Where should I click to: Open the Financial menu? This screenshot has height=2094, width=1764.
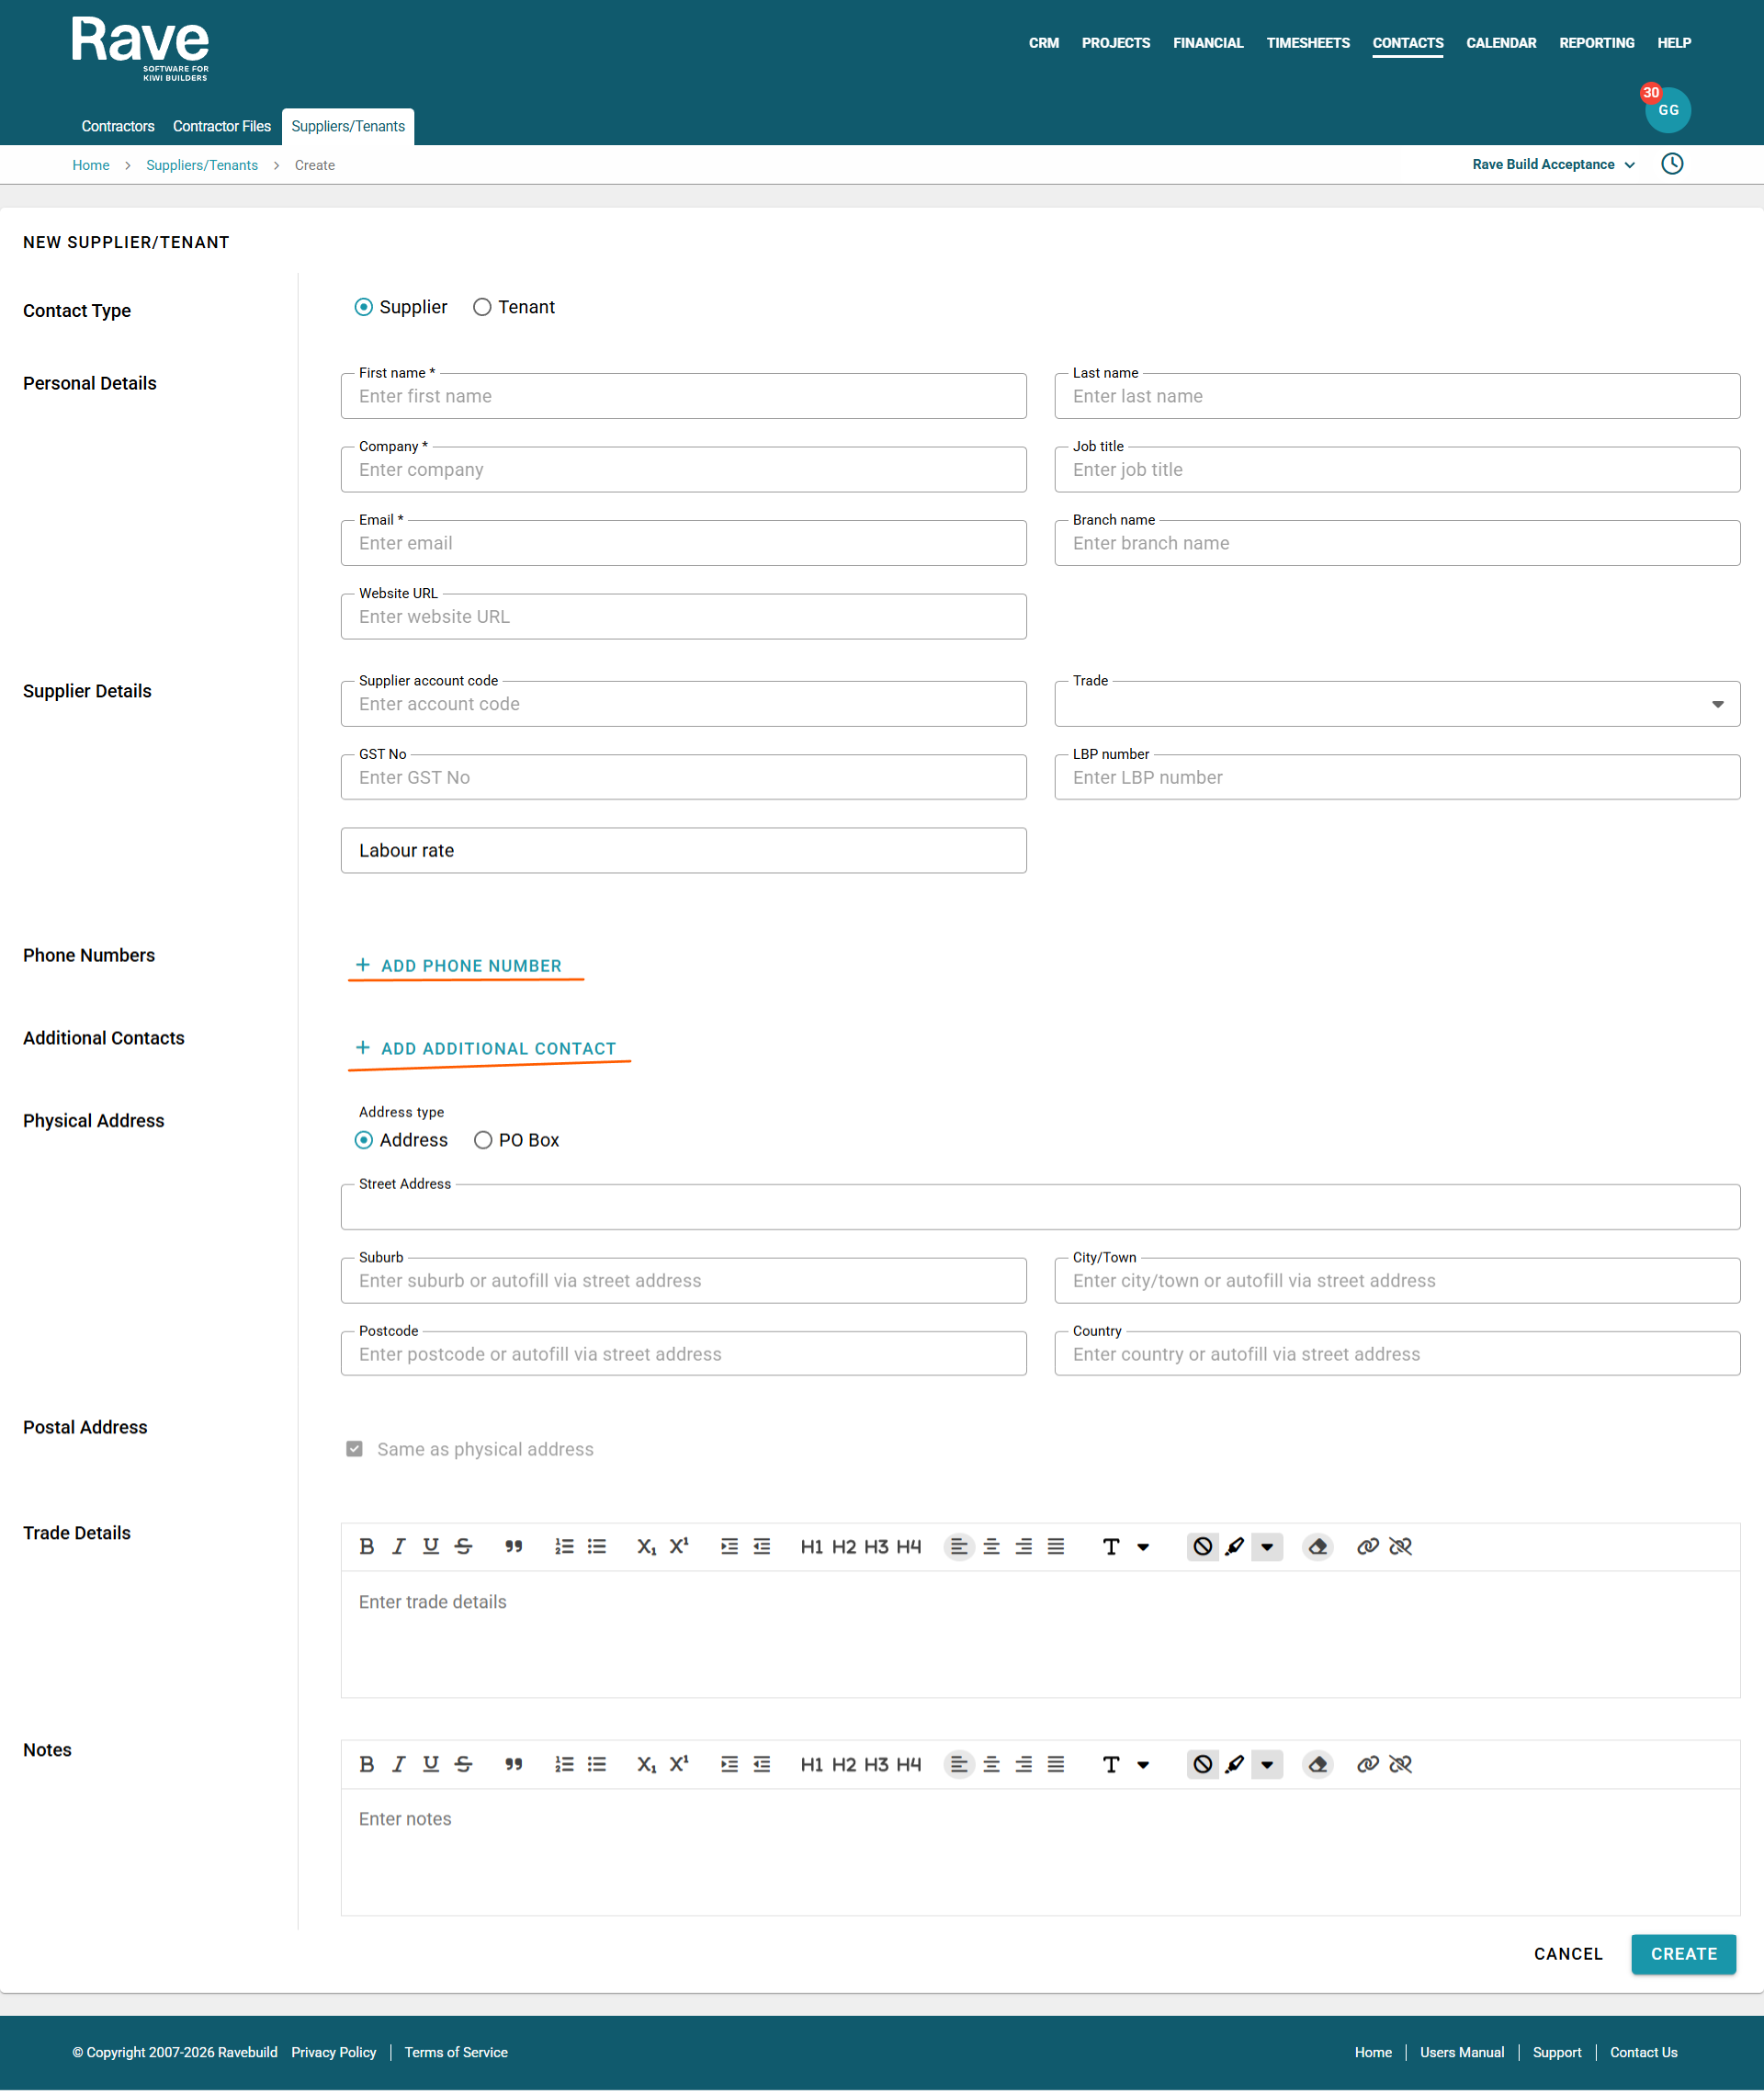1207,43
